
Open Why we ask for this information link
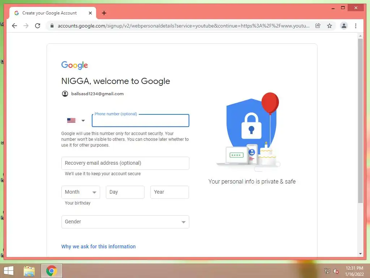coord(98,246)
